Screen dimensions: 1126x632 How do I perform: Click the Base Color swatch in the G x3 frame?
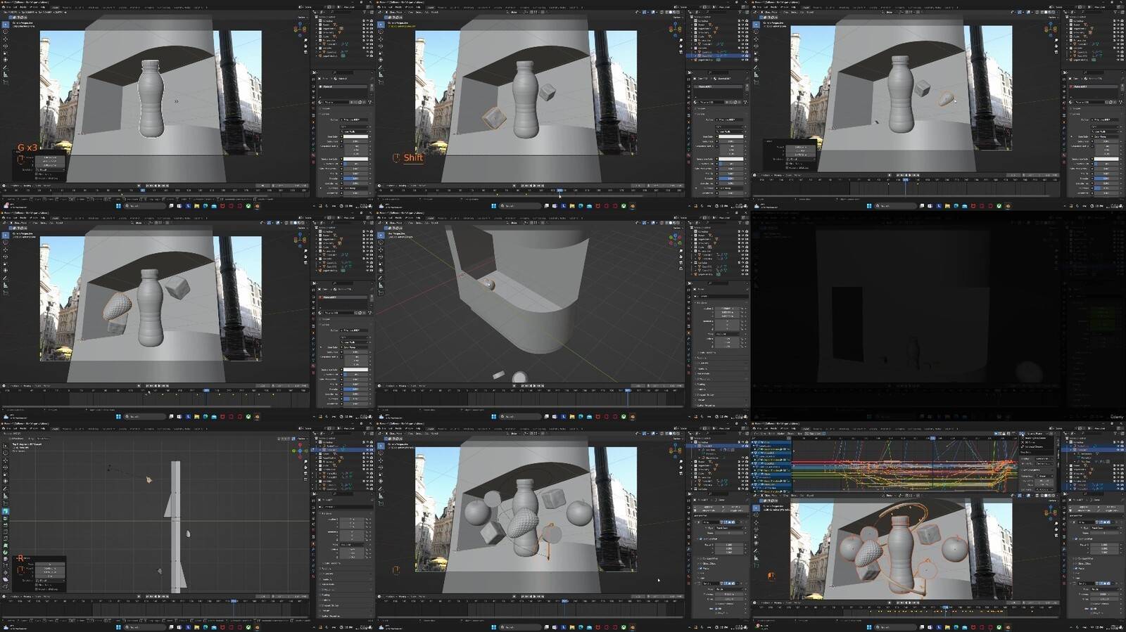click(355, 136)
